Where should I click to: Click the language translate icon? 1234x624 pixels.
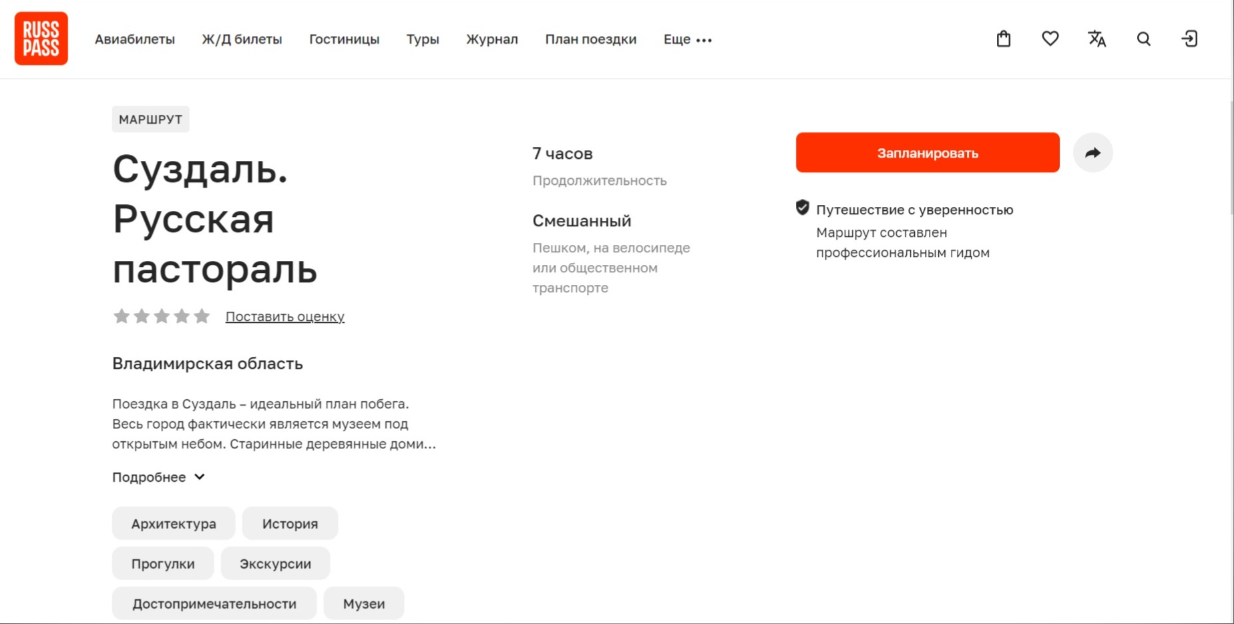(1096, 39)
